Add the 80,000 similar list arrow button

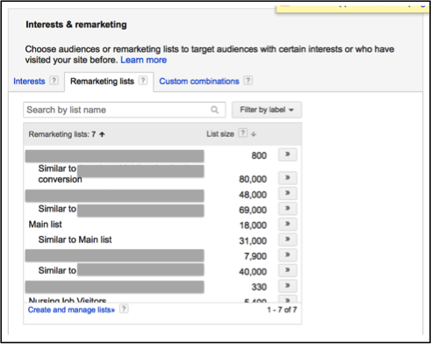click(288, 178)
